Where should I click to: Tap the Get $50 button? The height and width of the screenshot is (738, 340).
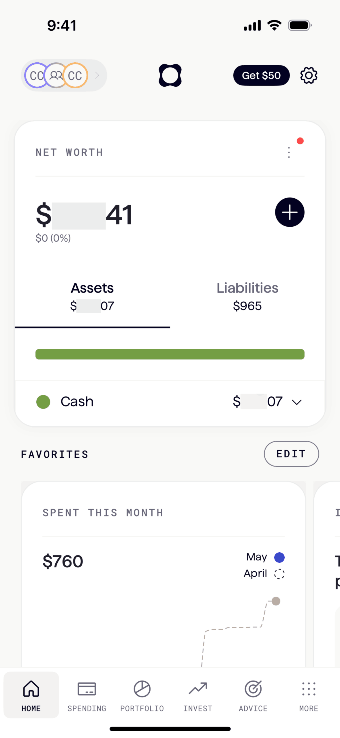(261, 76)
